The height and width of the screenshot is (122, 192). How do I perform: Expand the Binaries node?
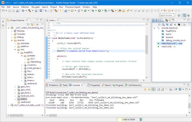12,31
